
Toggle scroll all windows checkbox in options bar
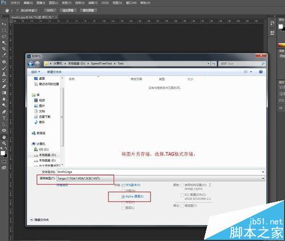coord(18,10)
